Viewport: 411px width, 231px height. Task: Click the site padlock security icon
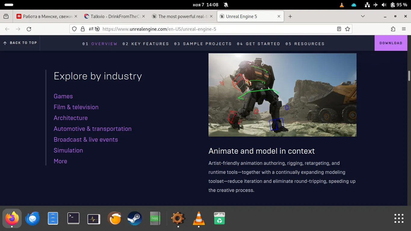82,29
